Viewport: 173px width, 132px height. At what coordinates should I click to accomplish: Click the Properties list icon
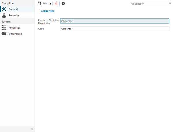coord(4,28)
